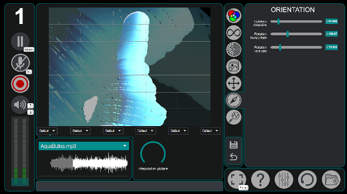Click the audio waveform timeline
Screen dimensions: 347x194
tap(89, 163)
